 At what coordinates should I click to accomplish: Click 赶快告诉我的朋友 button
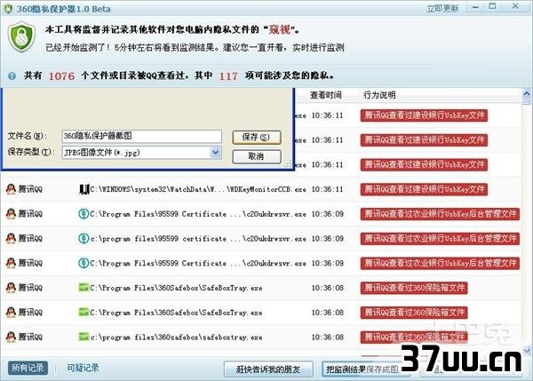[x=268, y=369]
